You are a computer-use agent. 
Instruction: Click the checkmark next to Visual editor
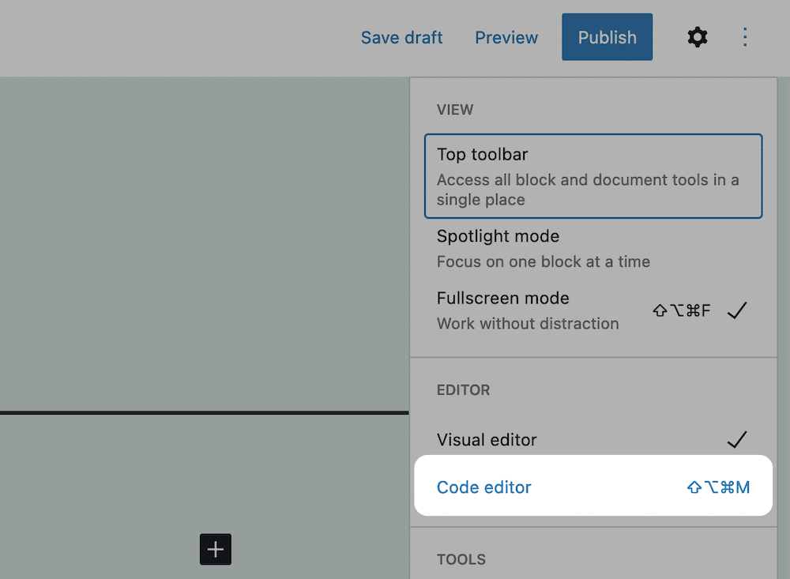(736, 440)
